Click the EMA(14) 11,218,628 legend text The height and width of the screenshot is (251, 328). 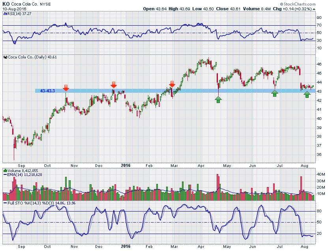(x=24, y=175)
